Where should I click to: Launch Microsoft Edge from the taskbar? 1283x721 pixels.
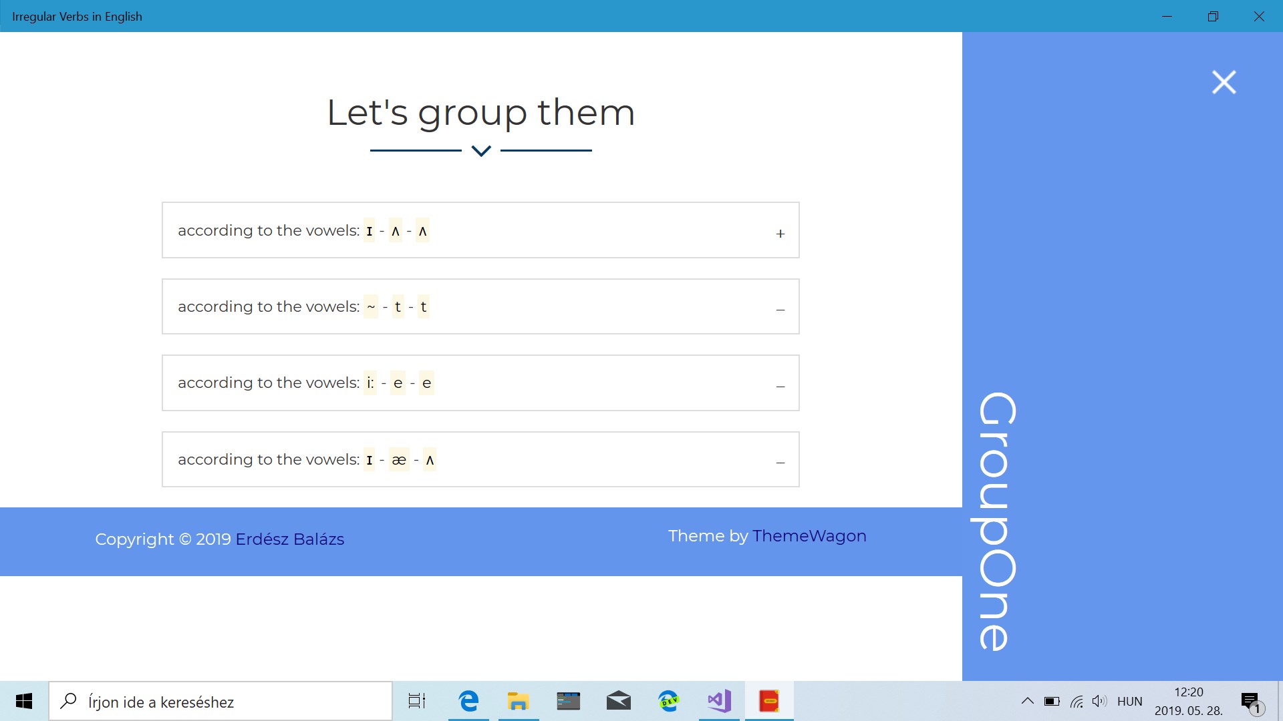pos(468,701)
